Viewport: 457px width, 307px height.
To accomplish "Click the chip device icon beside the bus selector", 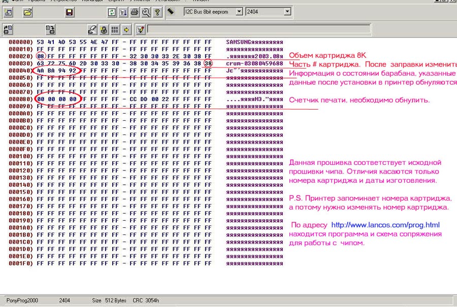I will tap(171, 12).
